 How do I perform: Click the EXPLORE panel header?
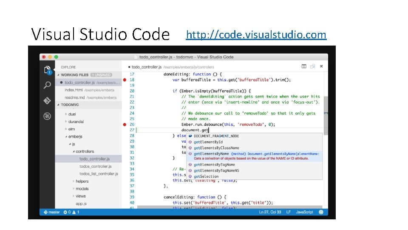[x=68, y=67]
